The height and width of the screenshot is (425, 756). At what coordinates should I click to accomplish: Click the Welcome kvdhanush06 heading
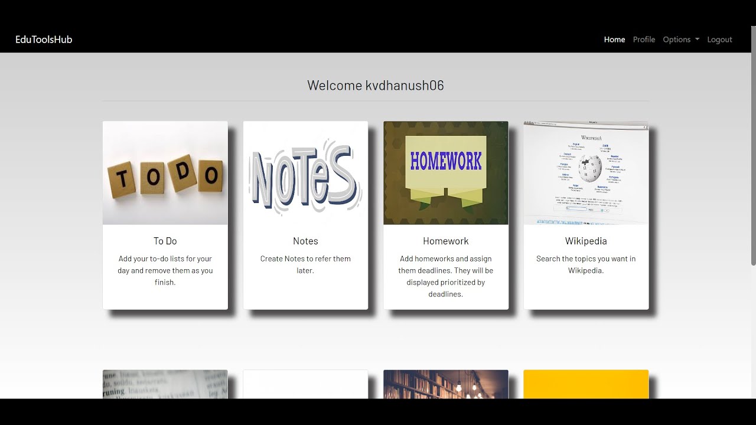click(376, 85)
